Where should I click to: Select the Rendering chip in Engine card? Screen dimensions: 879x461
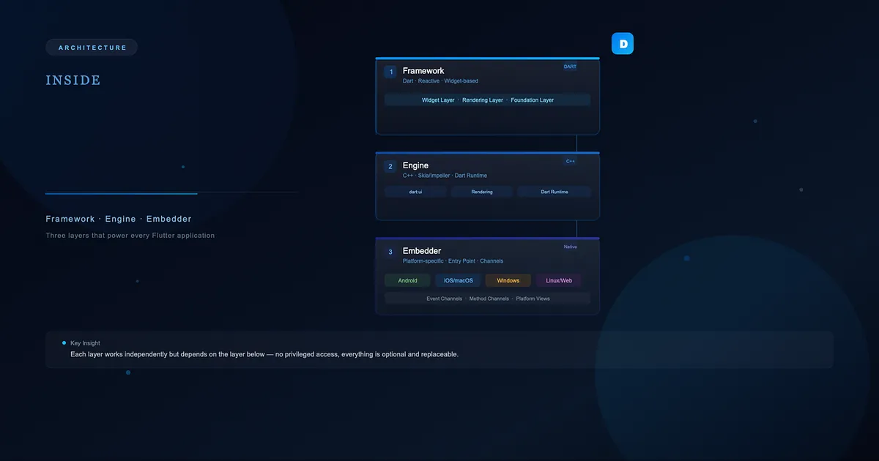click(482, 192)
